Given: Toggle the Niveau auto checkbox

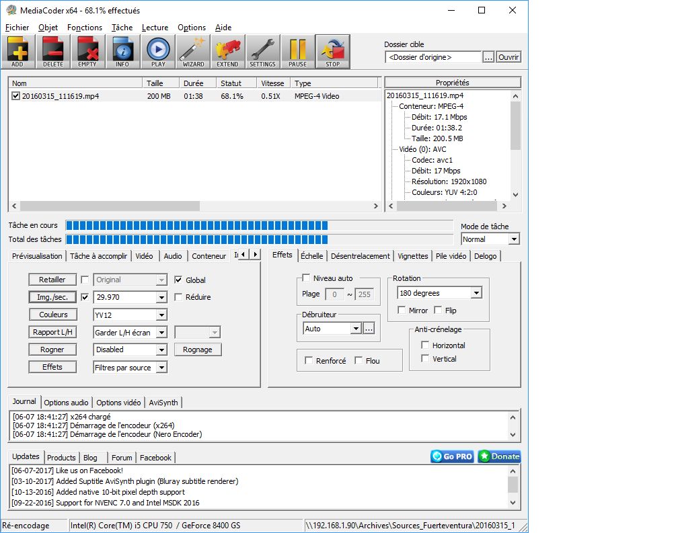Looking at the screenshot, I should 306,278.
